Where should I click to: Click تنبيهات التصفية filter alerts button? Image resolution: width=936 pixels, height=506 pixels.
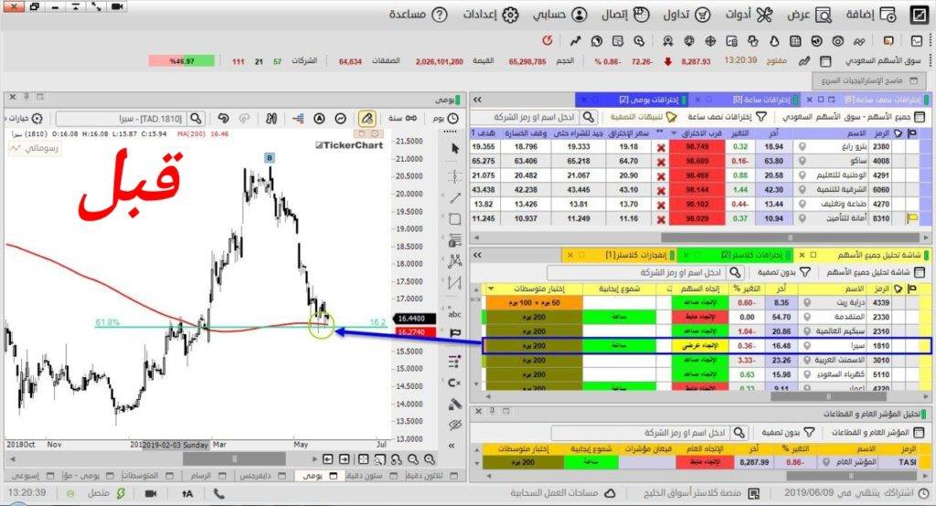tap(643, 117)
